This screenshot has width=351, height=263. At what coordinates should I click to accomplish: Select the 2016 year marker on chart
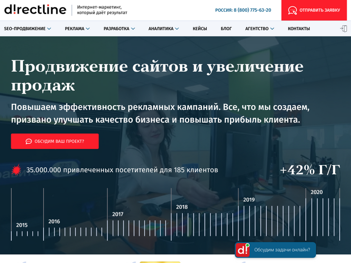[54, 222]
